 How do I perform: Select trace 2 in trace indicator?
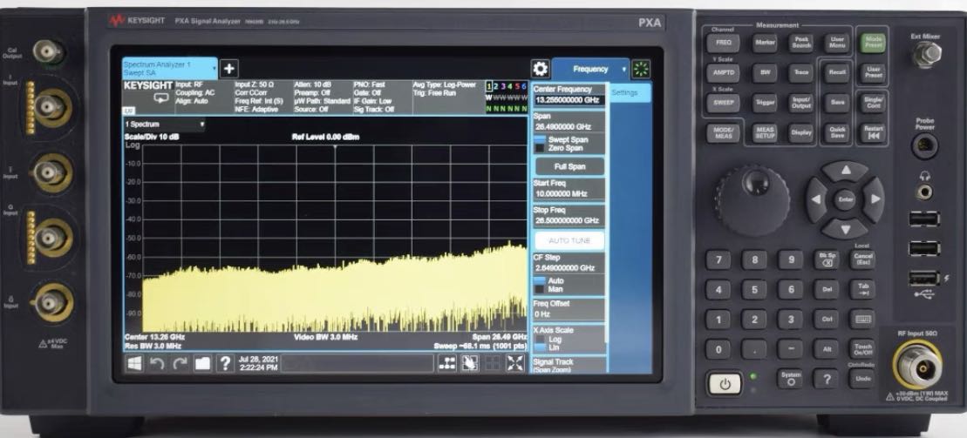496,86
